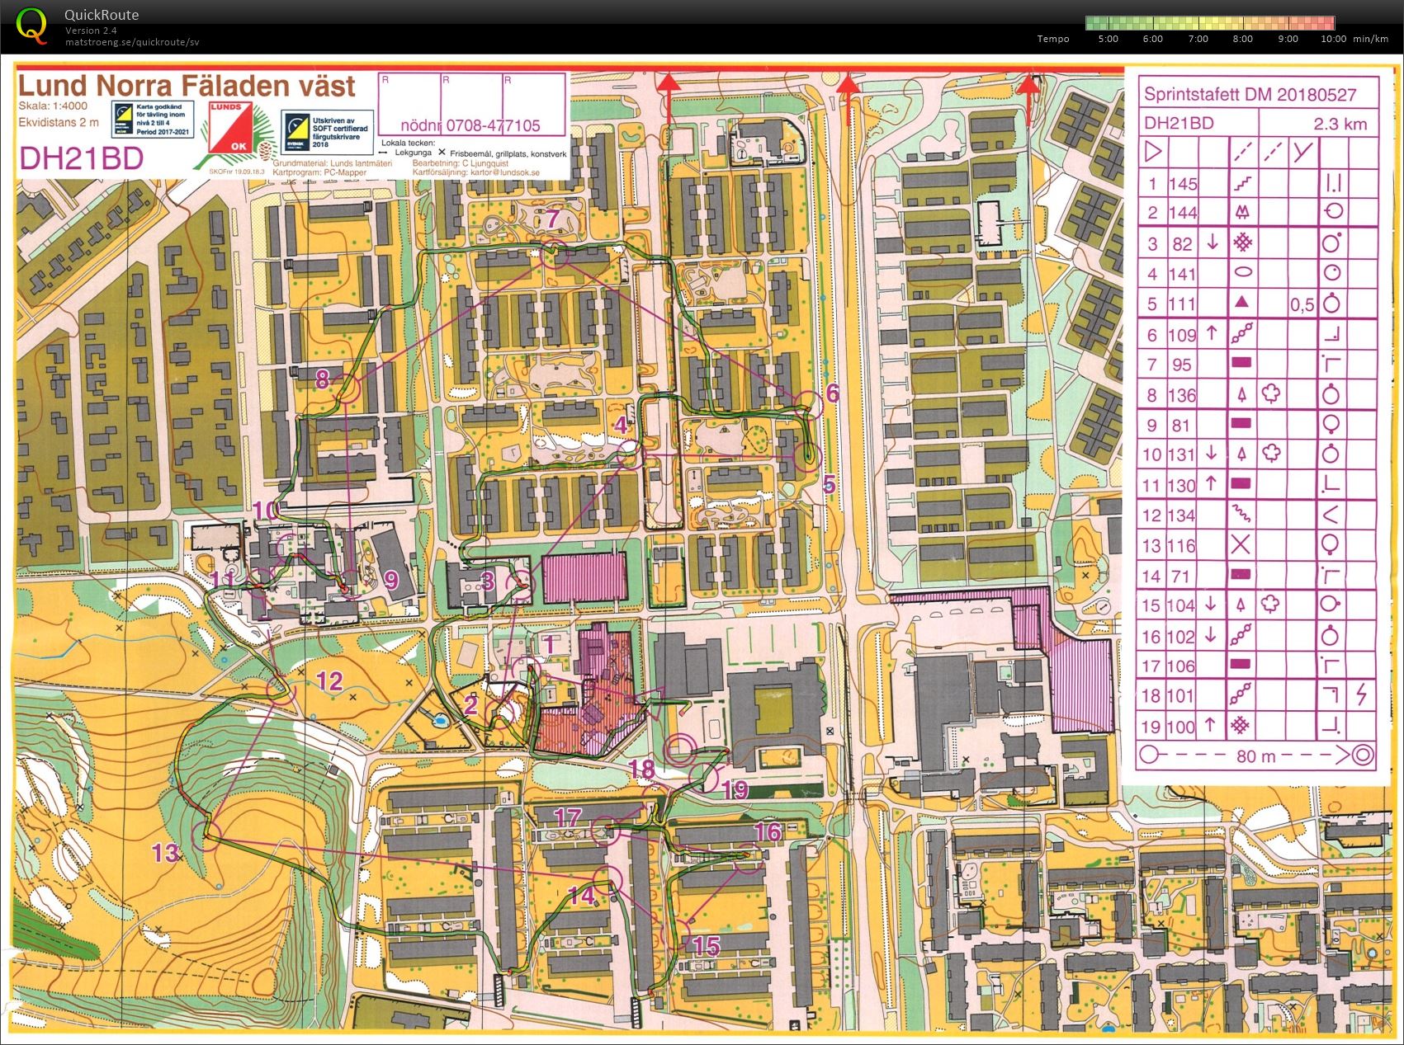Click control code 71 in row 14
Screen dimensions: 1404x1045
tap(1182, 576)
